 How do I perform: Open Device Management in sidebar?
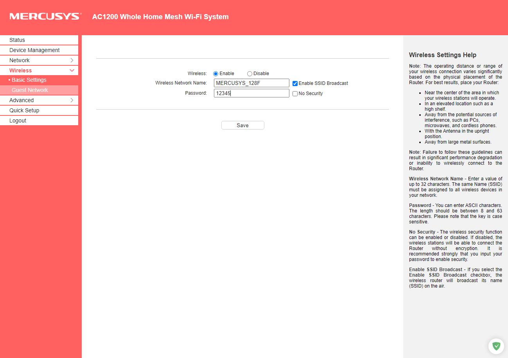click(34, 50)
